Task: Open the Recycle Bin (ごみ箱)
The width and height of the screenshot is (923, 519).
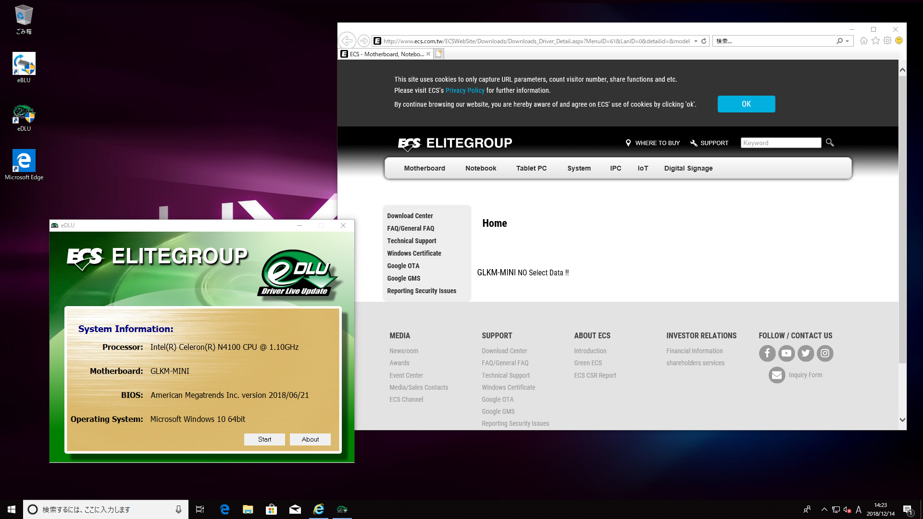Action: [x=22, y=14]
